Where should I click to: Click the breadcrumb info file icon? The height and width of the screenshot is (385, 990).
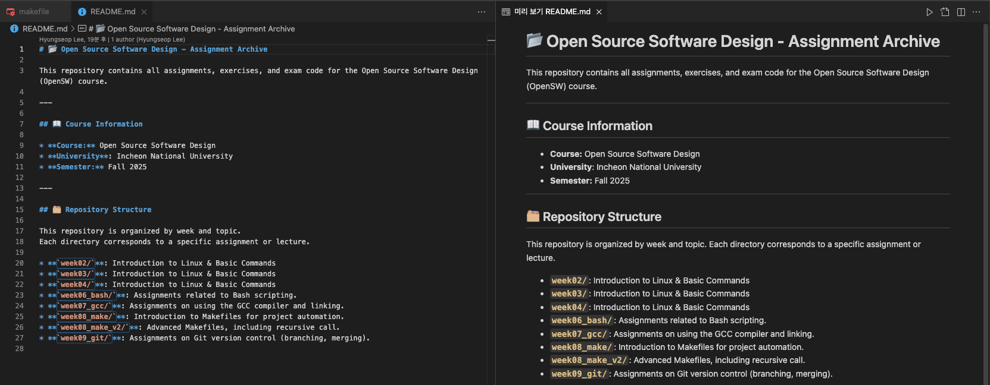click(x=14, y=29)
